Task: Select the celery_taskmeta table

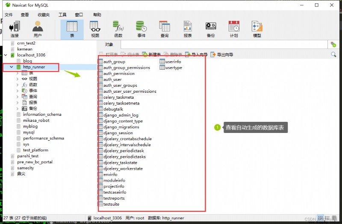Action: (x=118, y=97)
